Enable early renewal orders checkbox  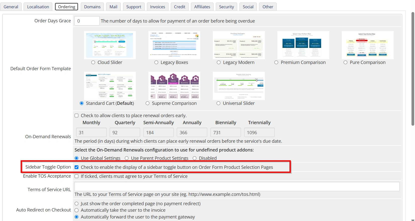[77, 116]
